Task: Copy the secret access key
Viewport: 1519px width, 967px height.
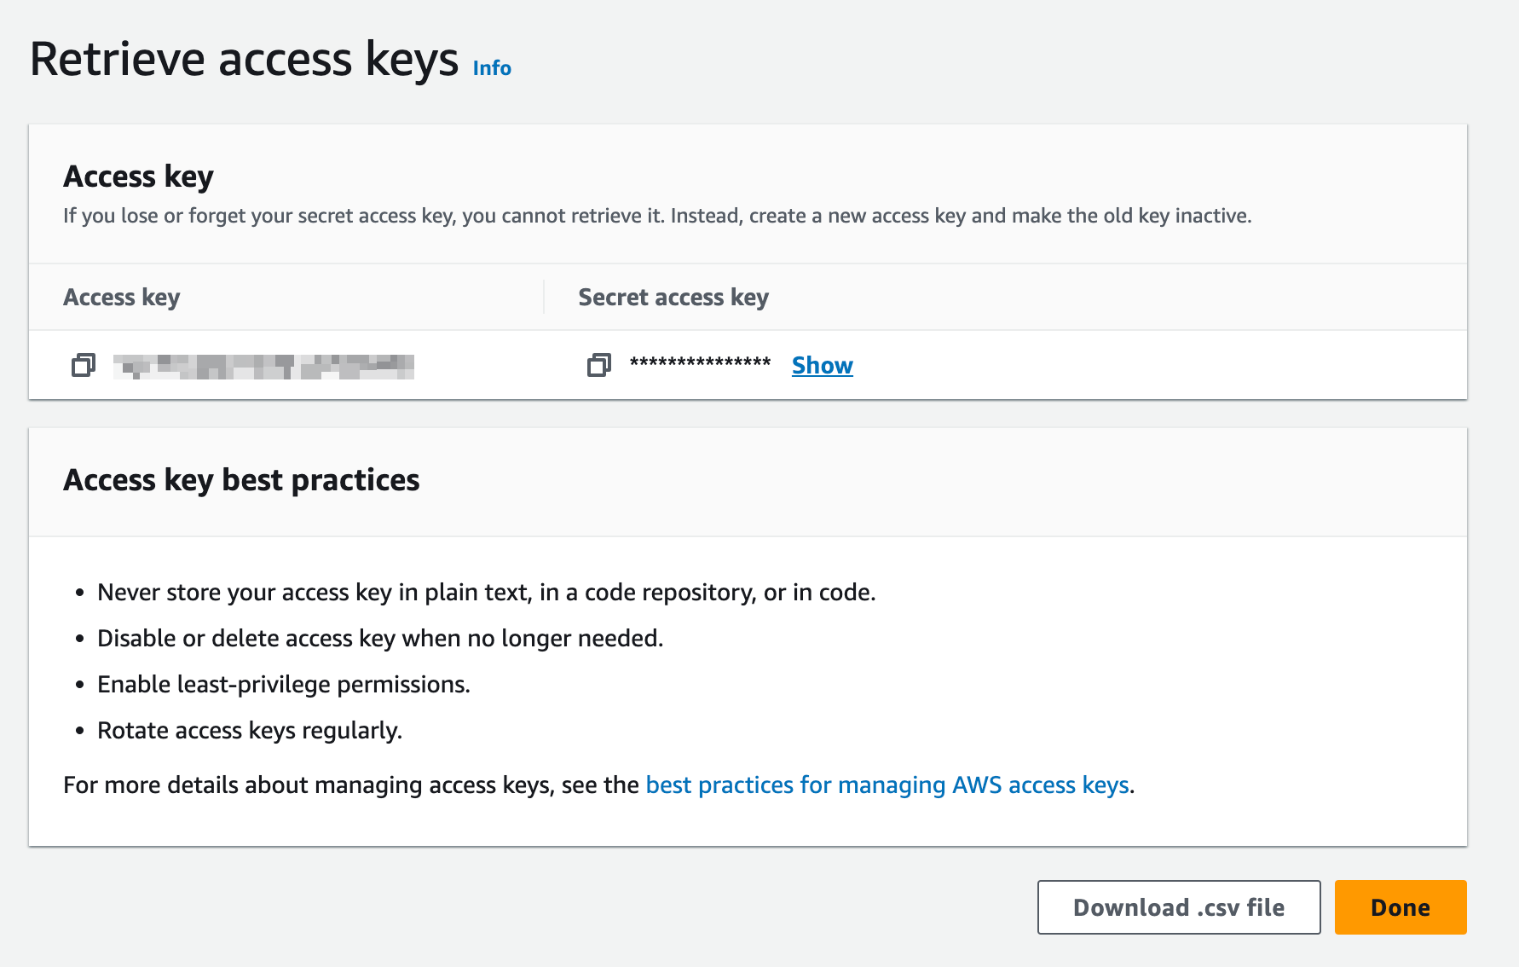Action: pyautogui.click(x=598, y=366)
